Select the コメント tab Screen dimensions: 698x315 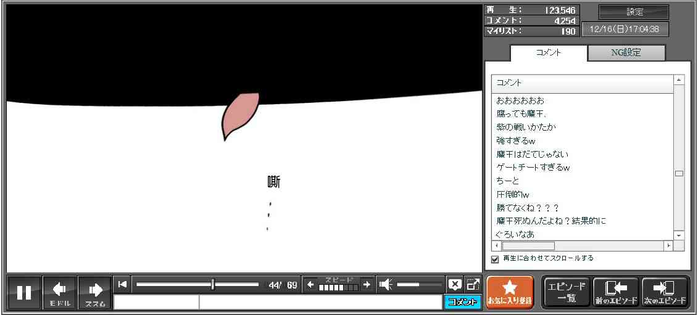click(x=549, y=53)
